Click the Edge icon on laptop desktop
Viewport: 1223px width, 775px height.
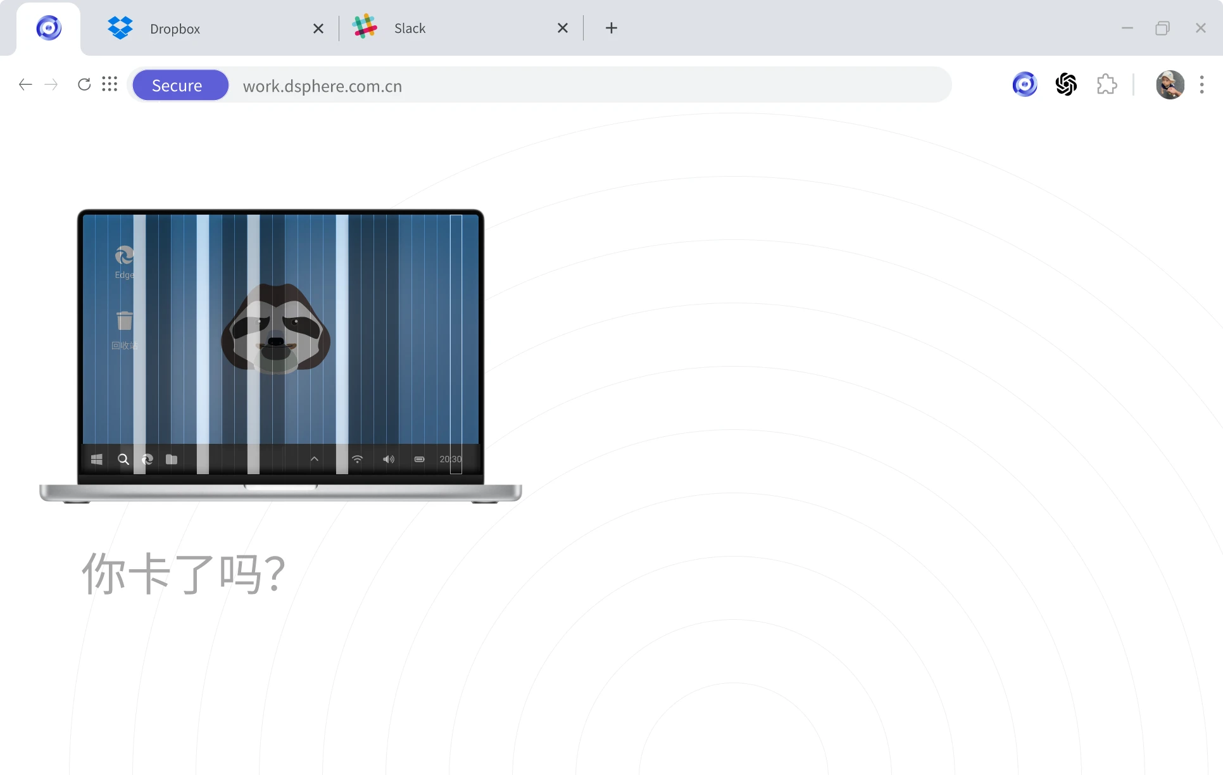125,256
